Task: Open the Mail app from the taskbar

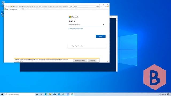Action: pyautogui.click(x=59, y=94)
